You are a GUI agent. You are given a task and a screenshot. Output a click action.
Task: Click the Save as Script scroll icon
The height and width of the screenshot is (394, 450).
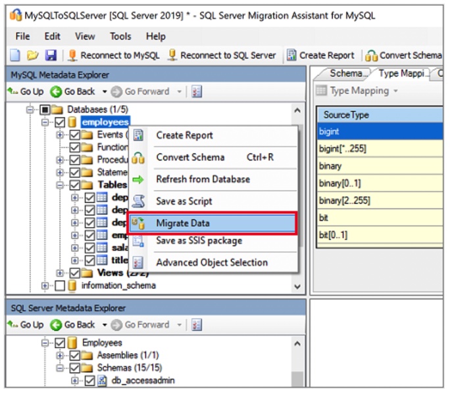(138, 201)
